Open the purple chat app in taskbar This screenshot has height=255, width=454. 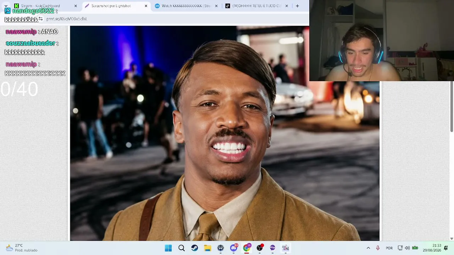(272, 248)
